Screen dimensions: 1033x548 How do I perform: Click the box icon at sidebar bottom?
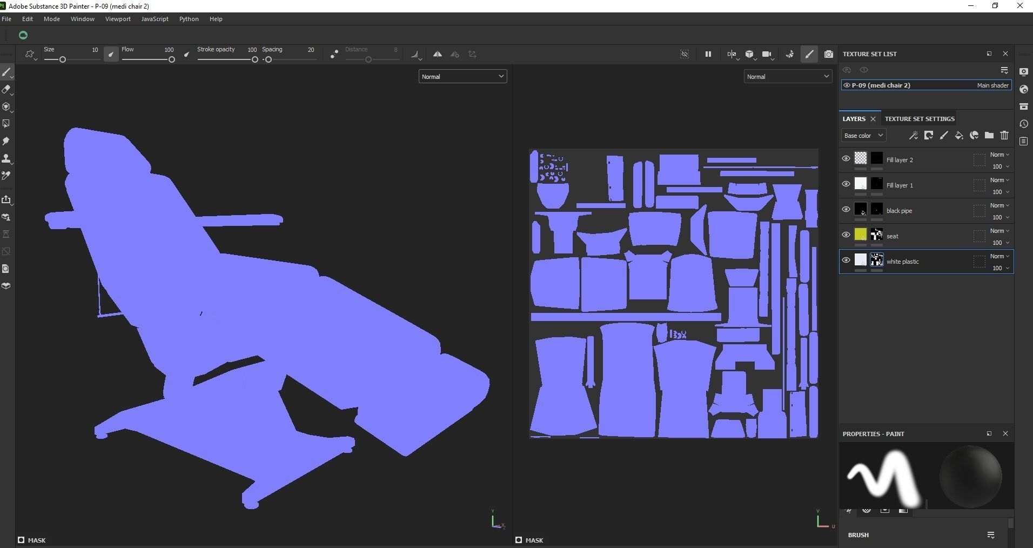click(6, 286)
